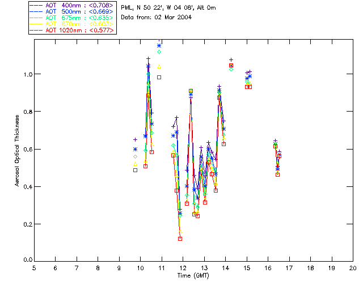The height and width of the screenshot is (290, 363).
Task: Click the 'Aerosol Optical Thickness' axis label
Action: point(17,151)
